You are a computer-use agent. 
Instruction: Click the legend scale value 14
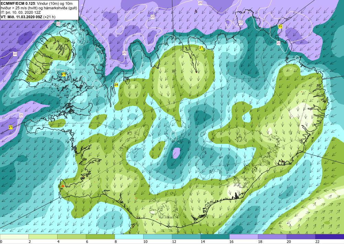(203, 242)
